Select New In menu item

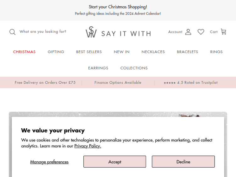point(122,52)
